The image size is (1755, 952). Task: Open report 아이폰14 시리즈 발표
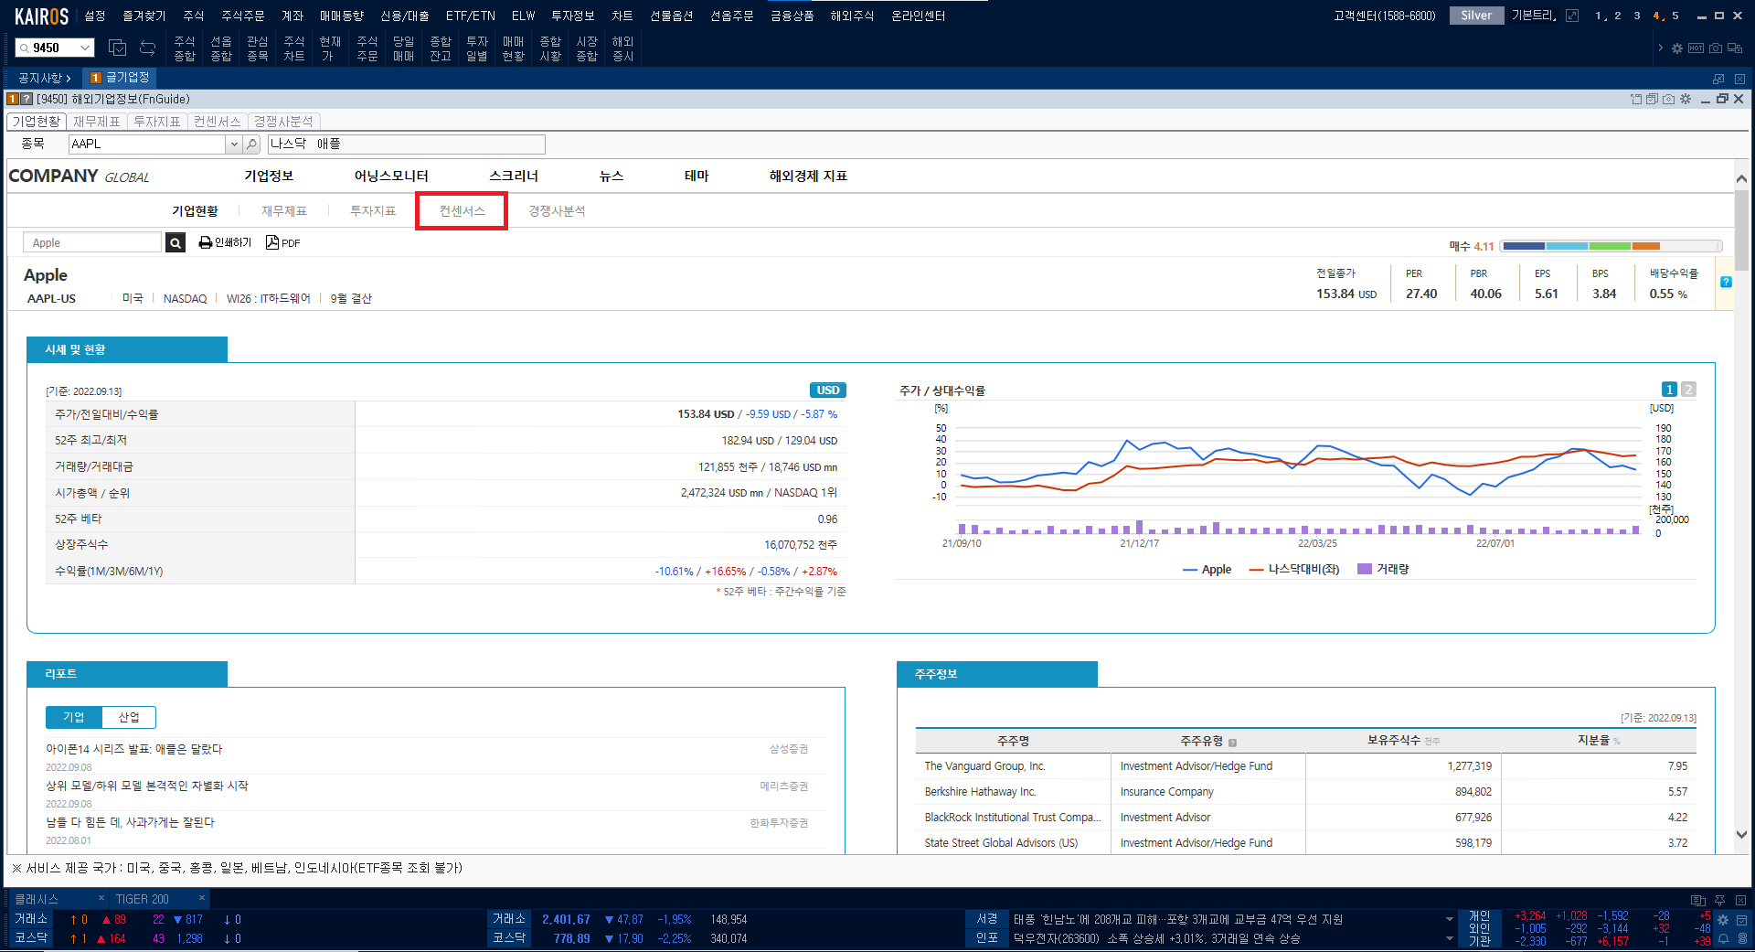pos(134,749)
